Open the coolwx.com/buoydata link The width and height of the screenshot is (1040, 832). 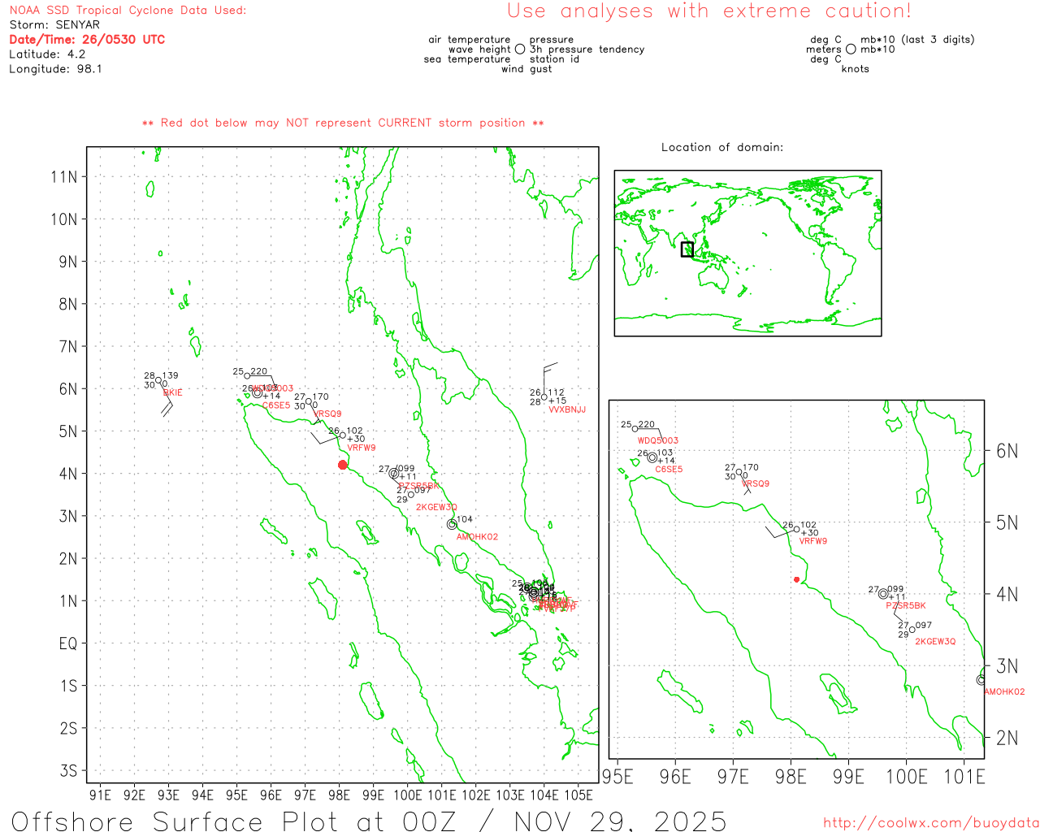930,822
